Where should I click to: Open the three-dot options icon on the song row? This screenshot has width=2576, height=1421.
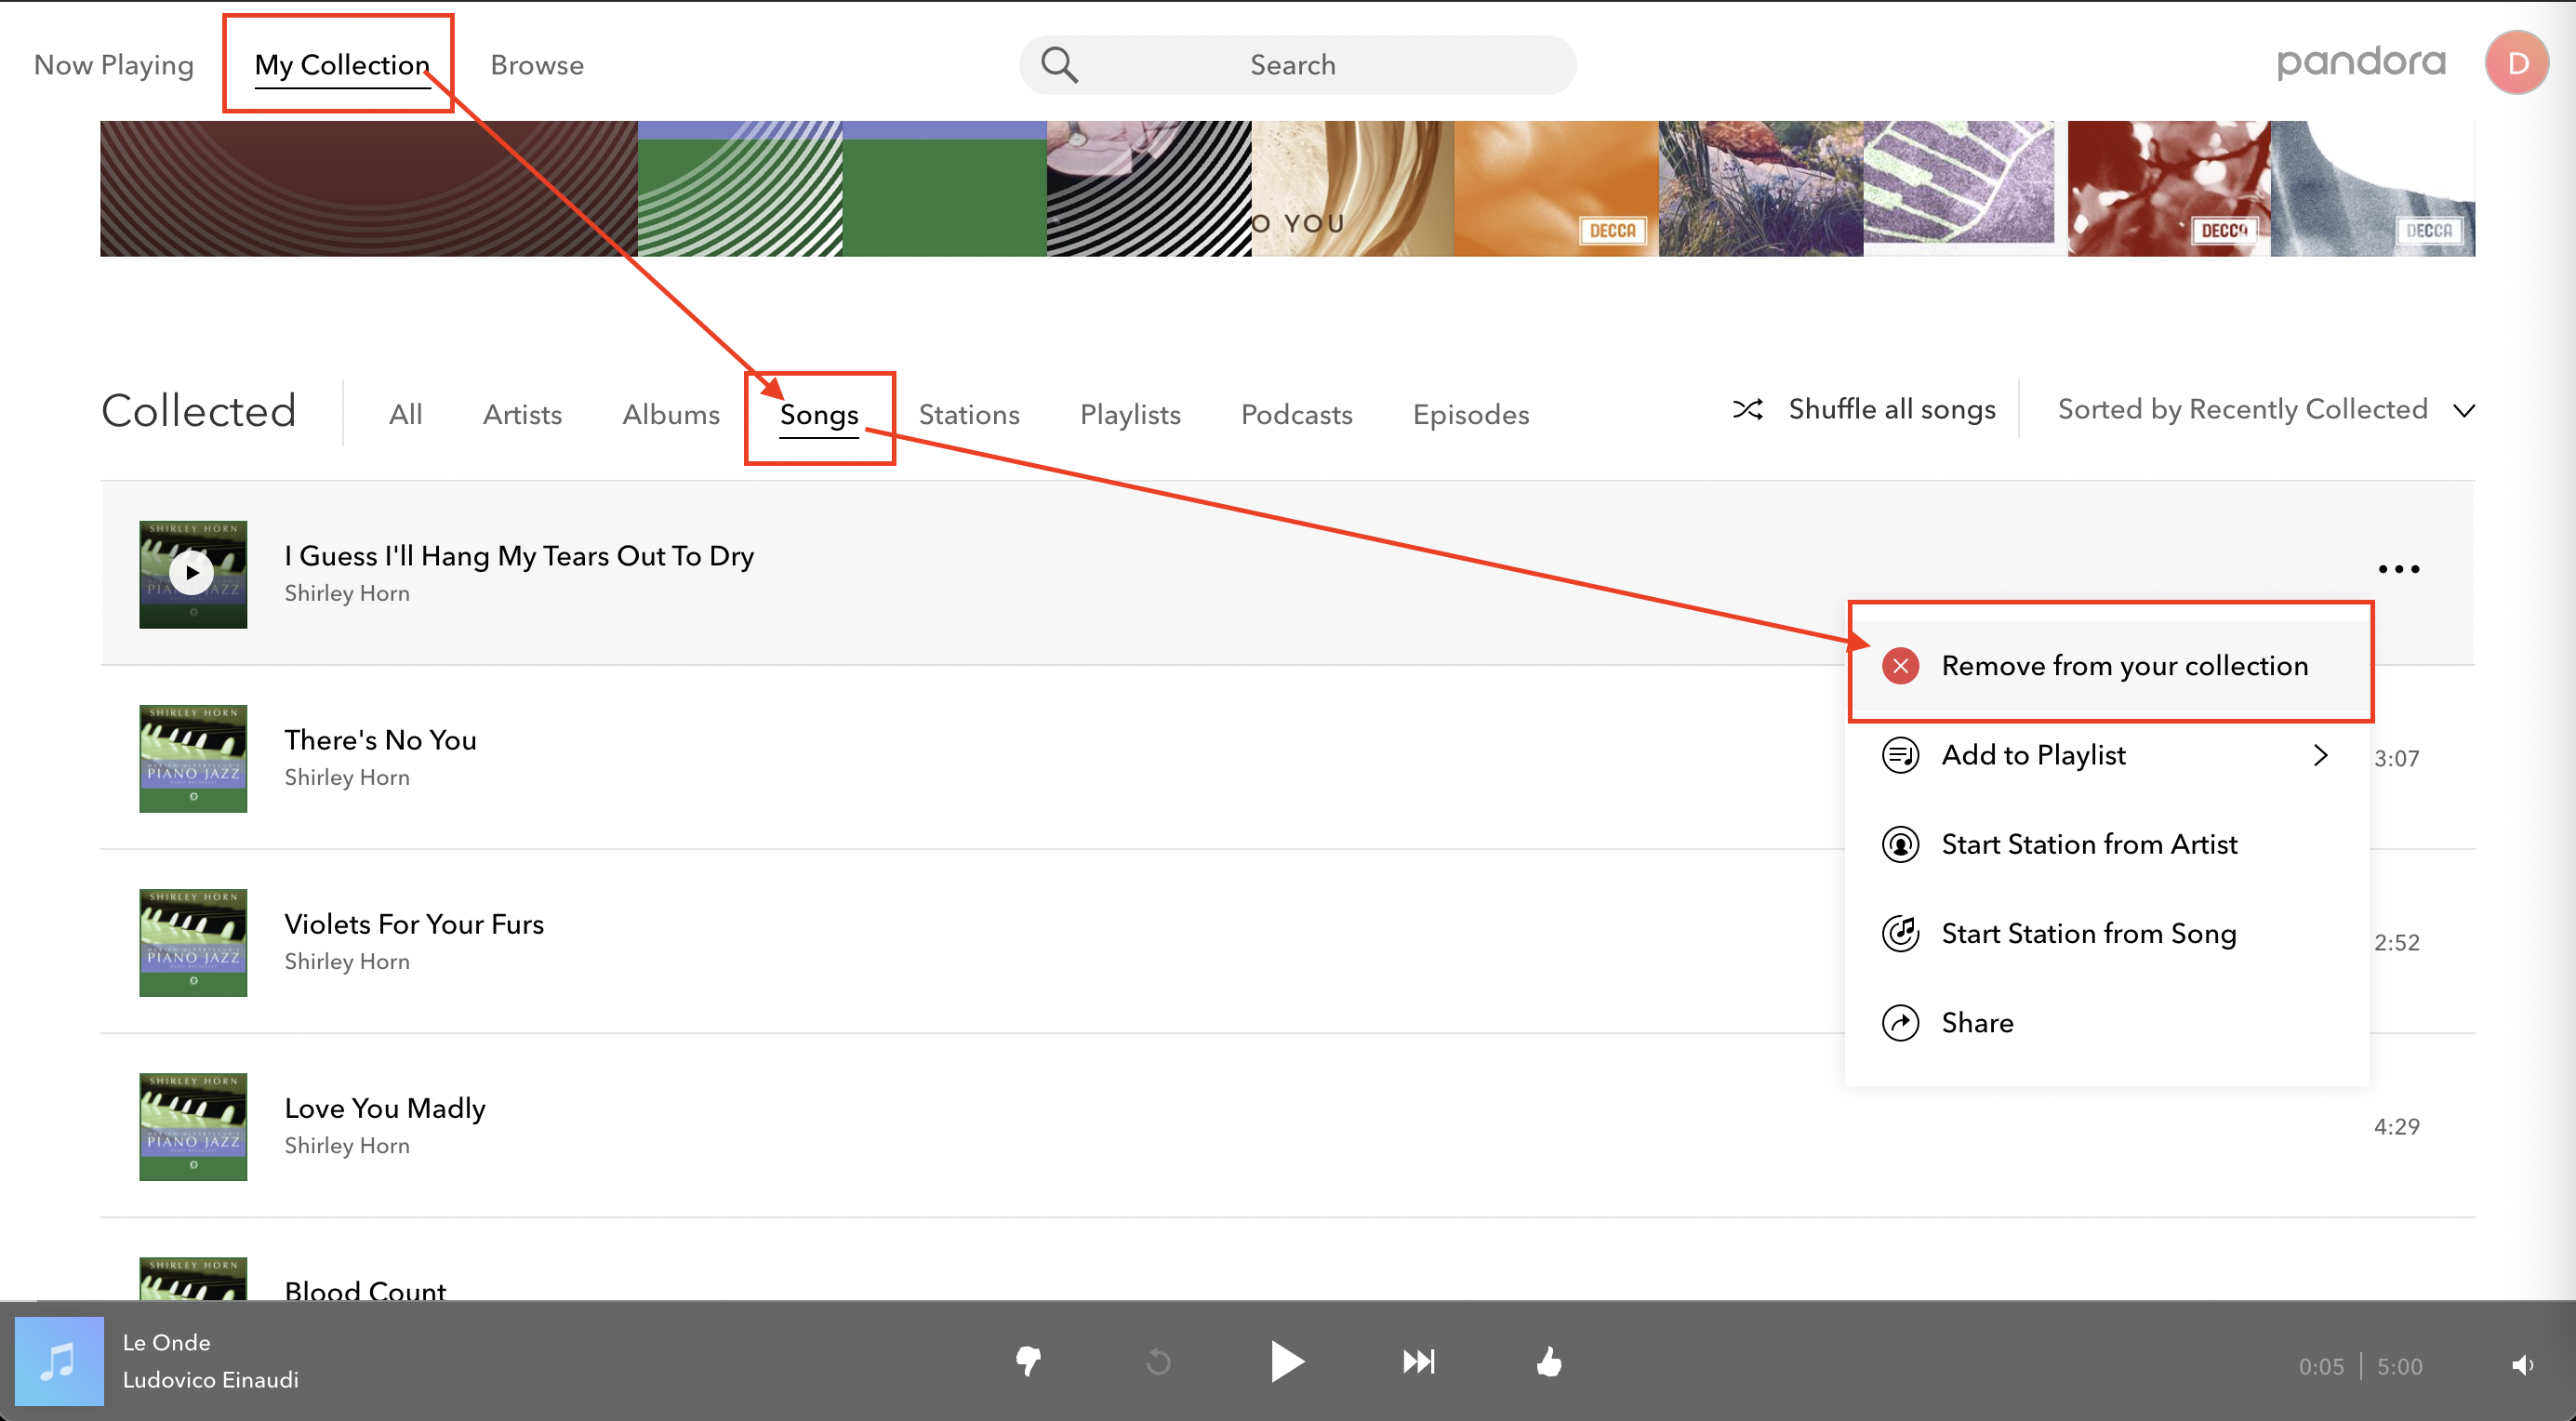click(x=2400, y=568)
